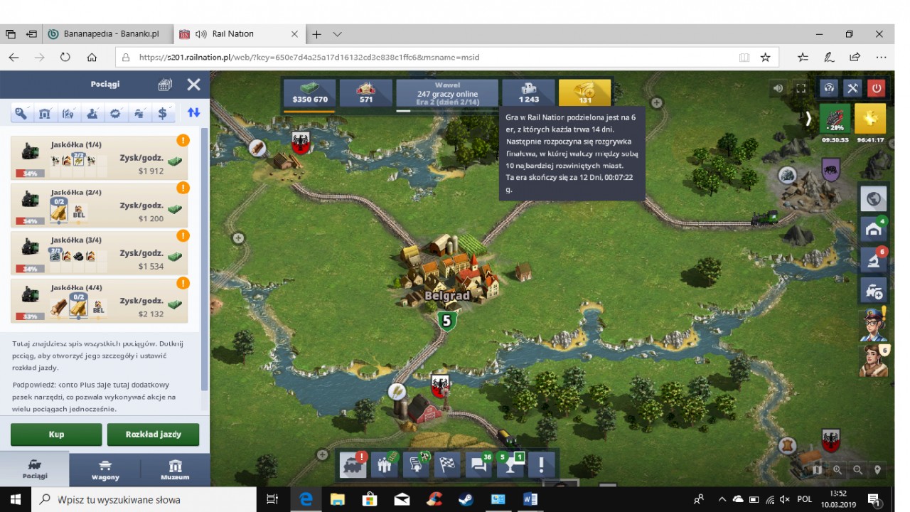This screenshot has width=910, height=512.
Task: Toggle the wagon filter in train list
Action: pos(139,113)
